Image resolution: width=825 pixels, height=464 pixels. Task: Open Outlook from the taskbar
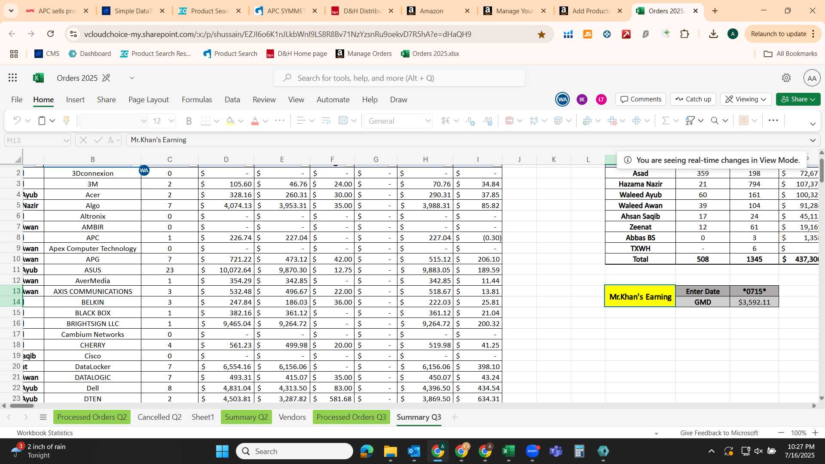tap(414, 451)
